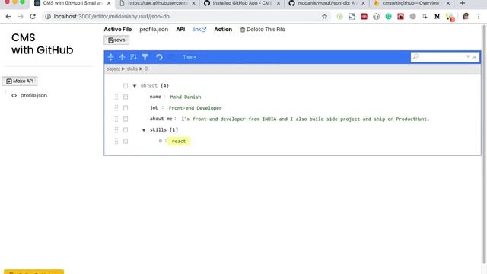Select '0' in the breadcrumb path
487x274 pixels.
tap(145, 68)
